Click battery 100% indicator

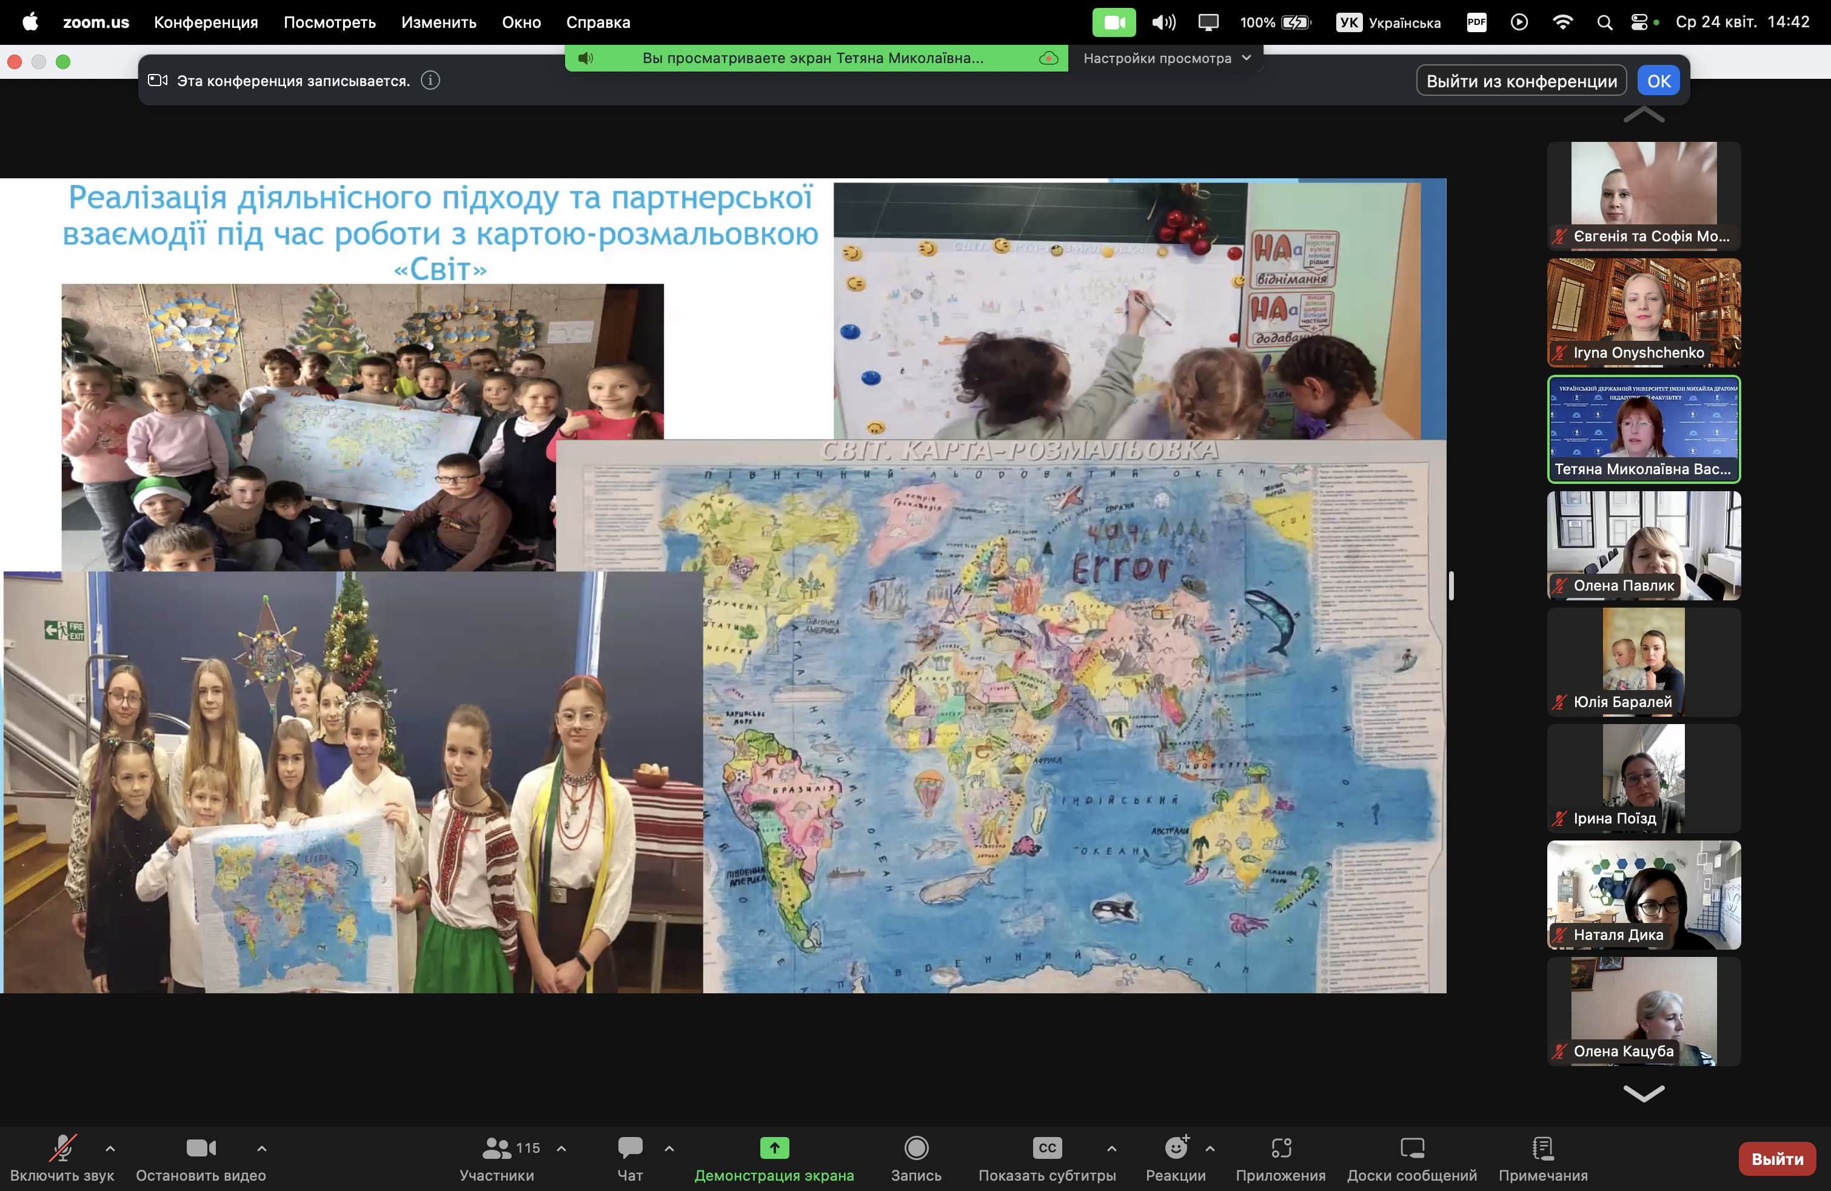coord(1275,22)
